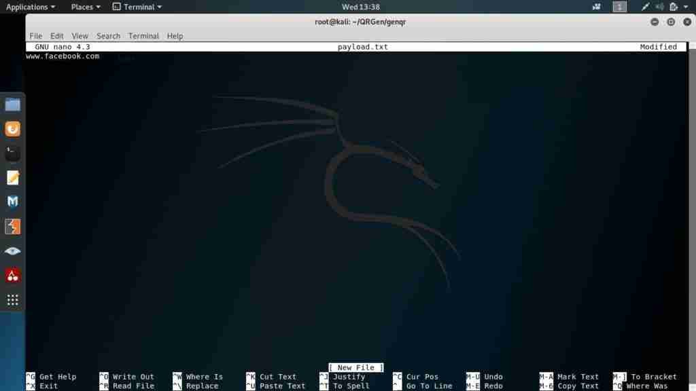Open the File menu
Image resolution: width=696 pixels, height=391 pixels.
[35, 36]
